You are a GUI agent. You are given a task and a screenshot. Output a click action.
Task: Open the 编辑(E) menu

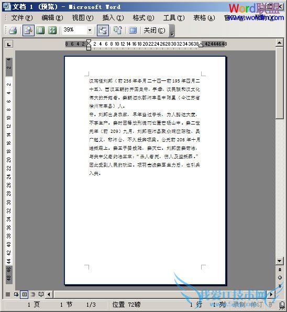click(52, 18)
